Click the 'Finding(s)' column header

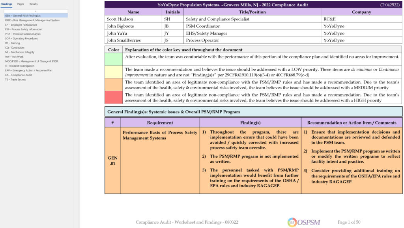(x=251, y=123)
